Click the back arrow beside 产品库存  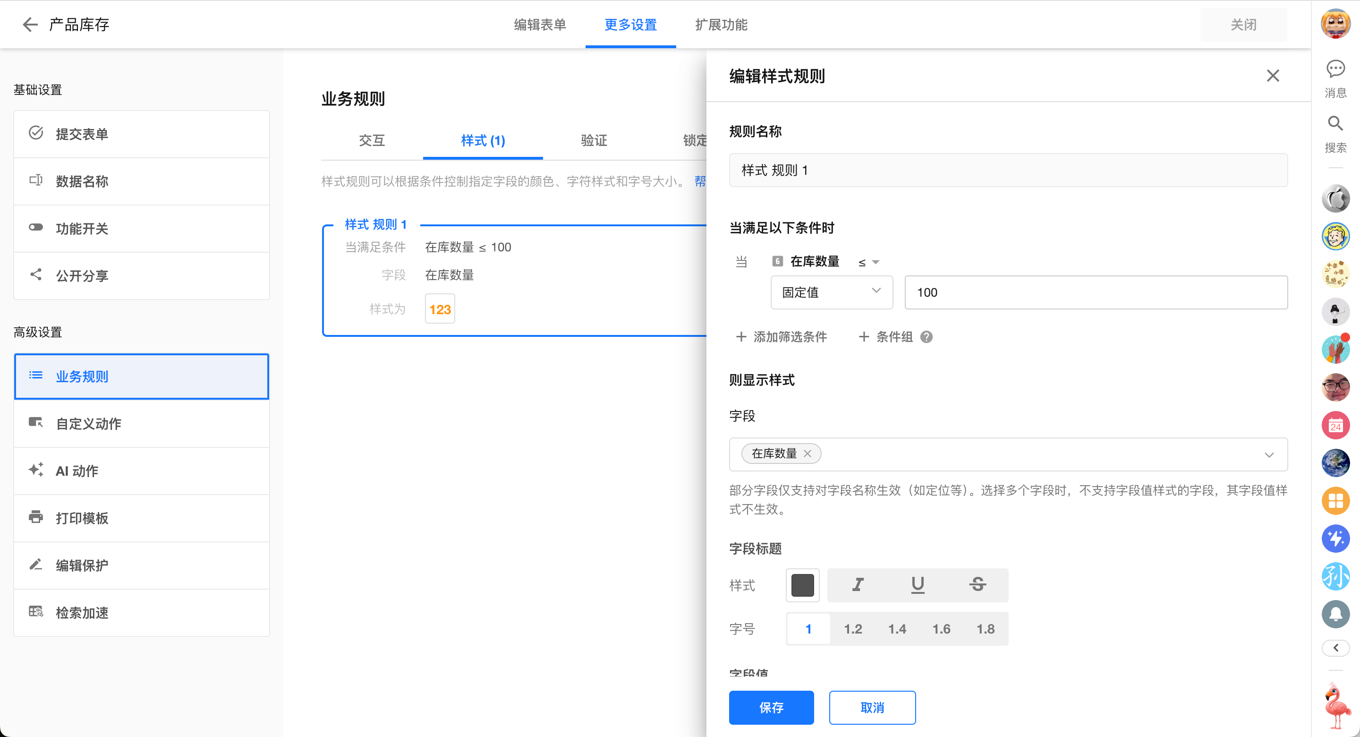30,24
